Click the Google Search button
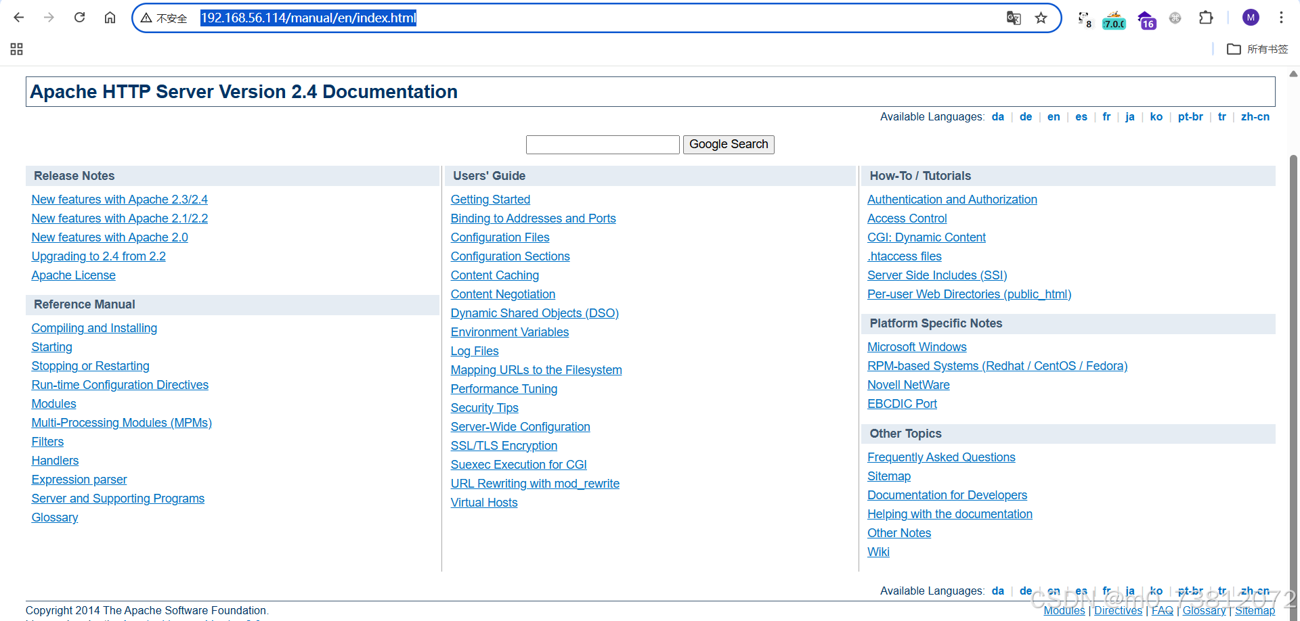 [729, 145]
